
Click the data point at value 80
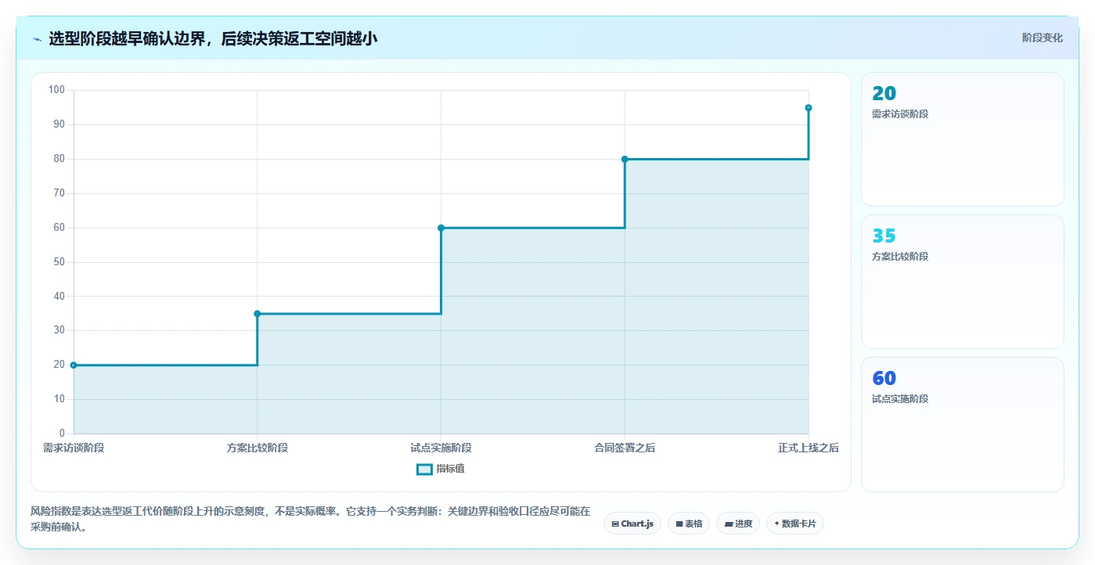[625, 159]
